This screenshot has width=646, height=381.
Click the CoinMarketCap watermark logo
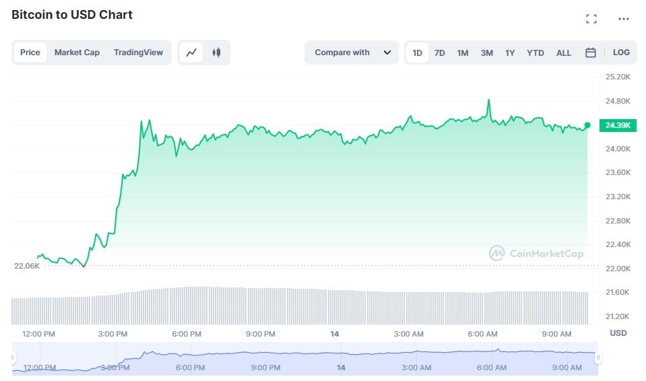coord(537,253)
